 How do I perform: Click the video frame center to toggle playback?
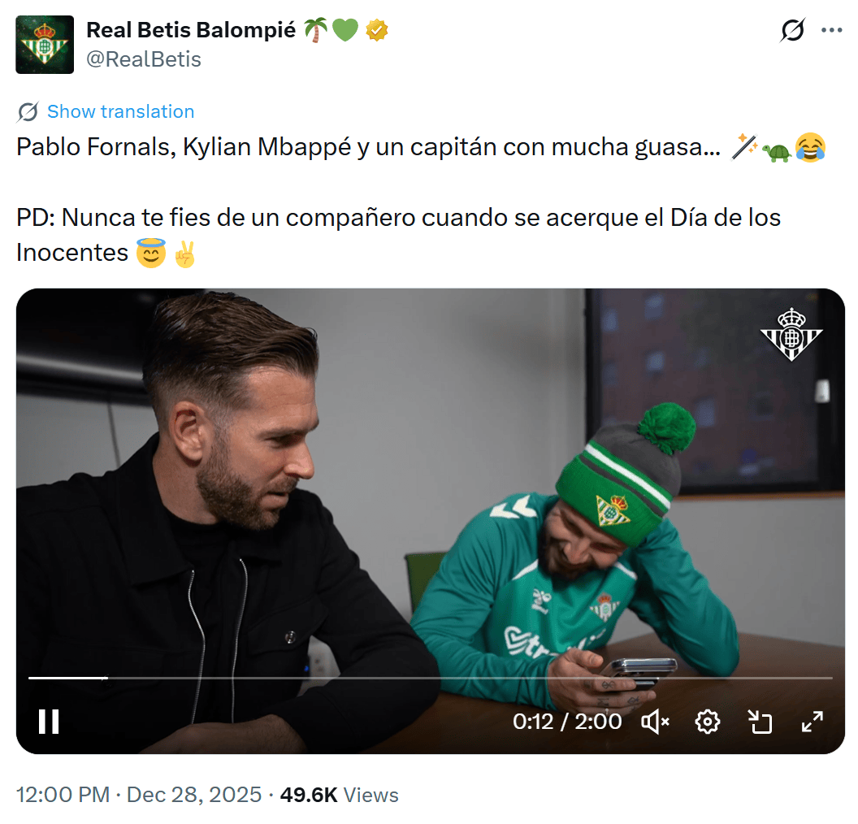click(x=430, y=521)
